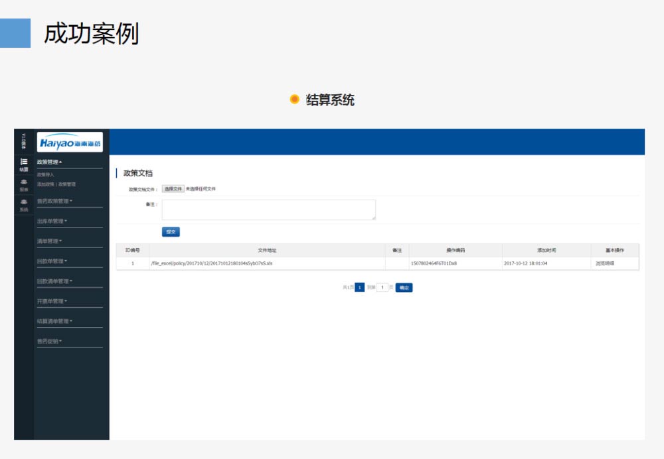Expand the 兽药促销 menu section
This screenshot has width=664, height=459.
point(50,341)
